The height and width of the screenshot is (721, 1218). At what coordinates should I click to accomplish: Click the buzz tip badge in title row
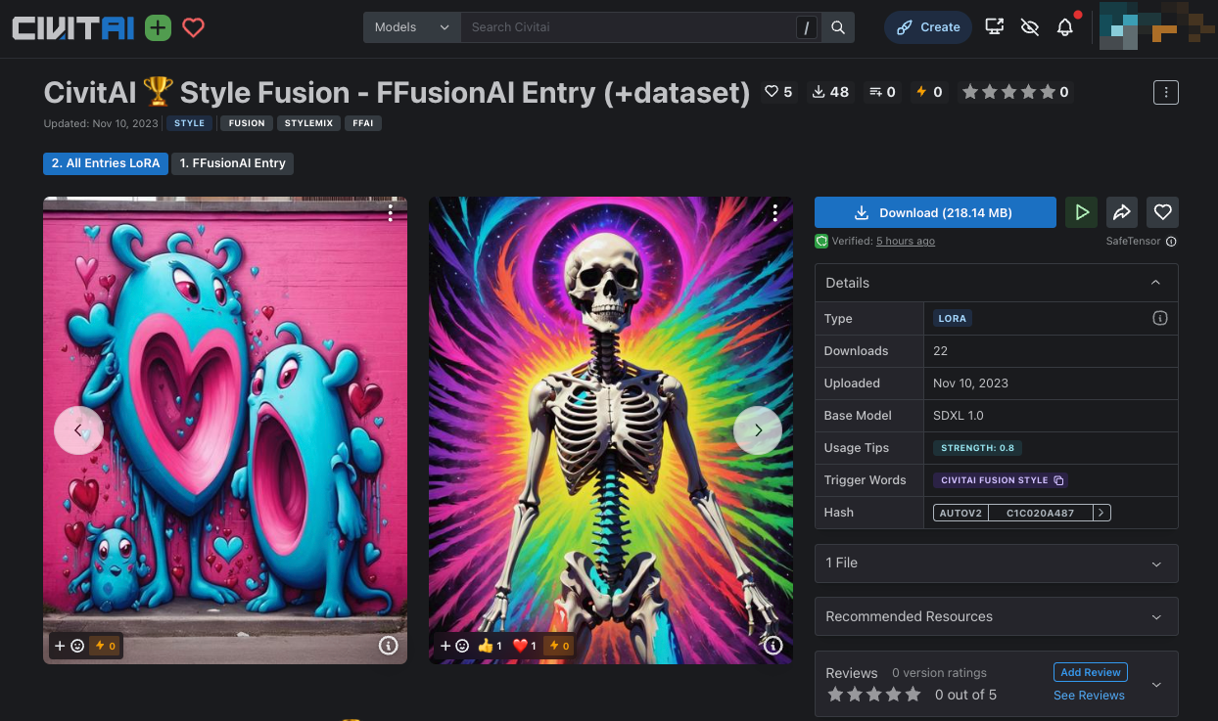pyautogui.click(x=928, y=92)
